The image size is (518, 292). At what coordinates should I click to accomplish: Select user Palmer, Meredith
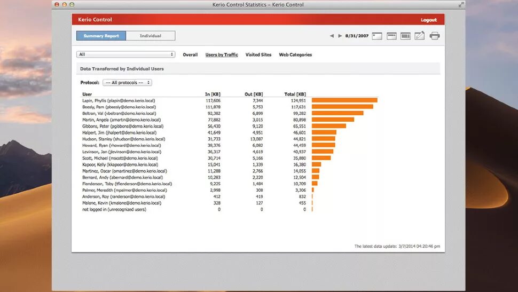[124, 190]
